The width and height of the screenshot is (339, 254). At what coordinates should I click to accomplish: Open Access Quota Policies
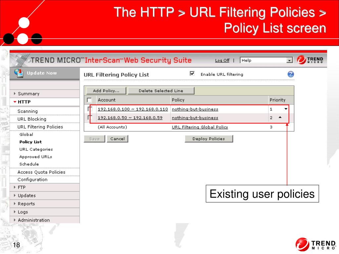point(41,172)
